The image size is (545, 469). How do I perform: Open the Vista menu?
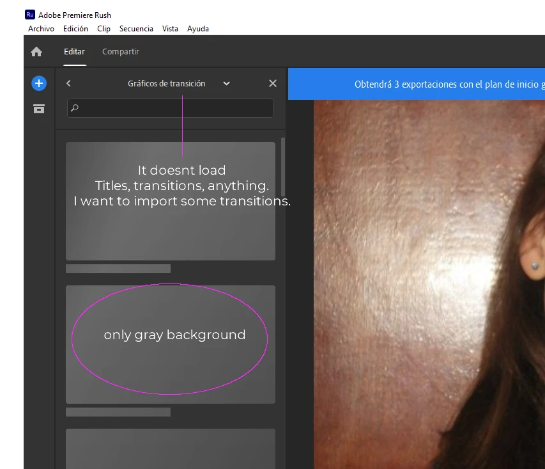pos(170,29)
